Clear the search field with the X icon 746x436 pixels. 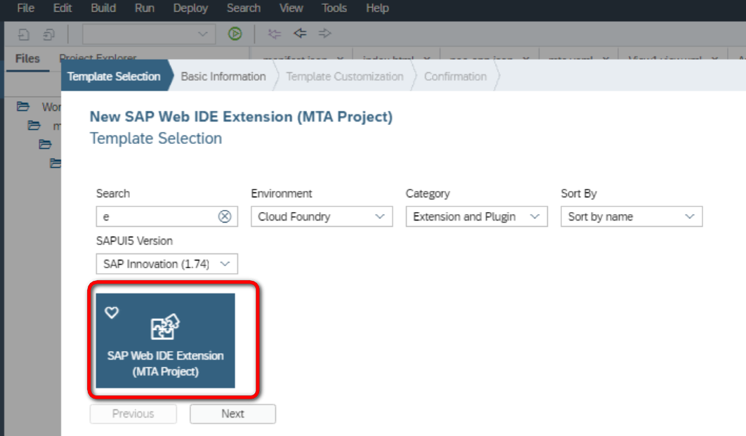[x=225, y=216]
